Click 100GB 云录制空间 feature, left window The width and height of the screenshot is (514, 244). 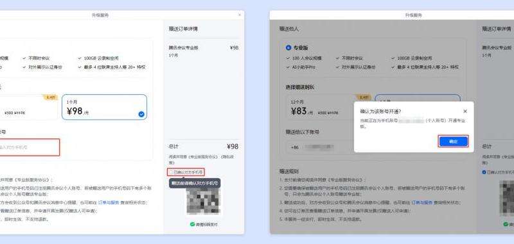coord(101,58)
